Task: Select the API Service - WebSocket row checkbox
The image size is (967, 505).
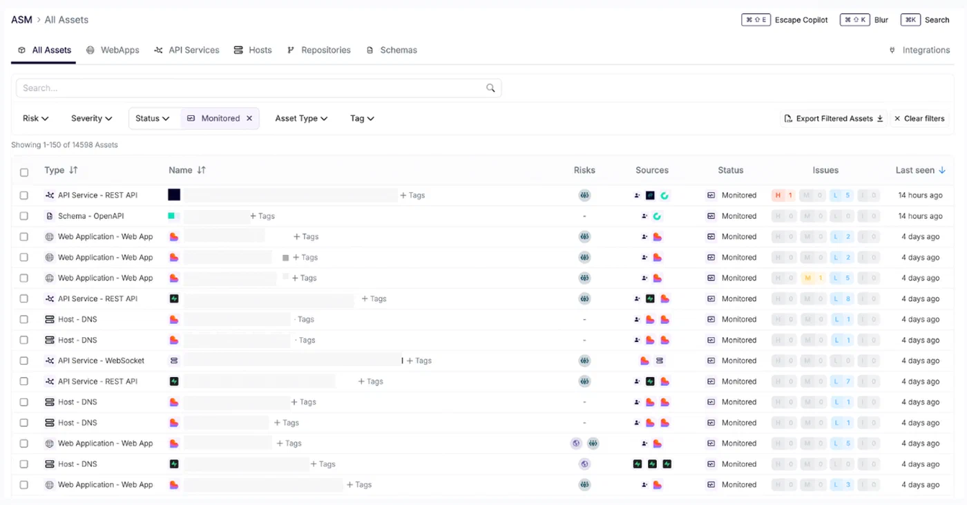Action: click(24, 361)
